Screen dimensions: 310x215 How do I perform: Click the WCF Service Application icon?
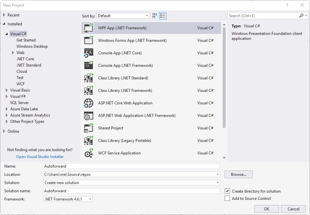[x=89, y=153]
